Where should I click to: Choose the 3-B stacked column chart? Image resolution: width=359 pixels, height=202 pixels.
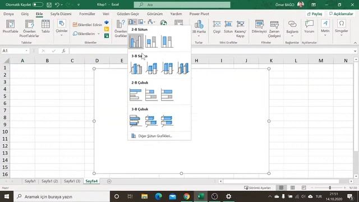151,68
